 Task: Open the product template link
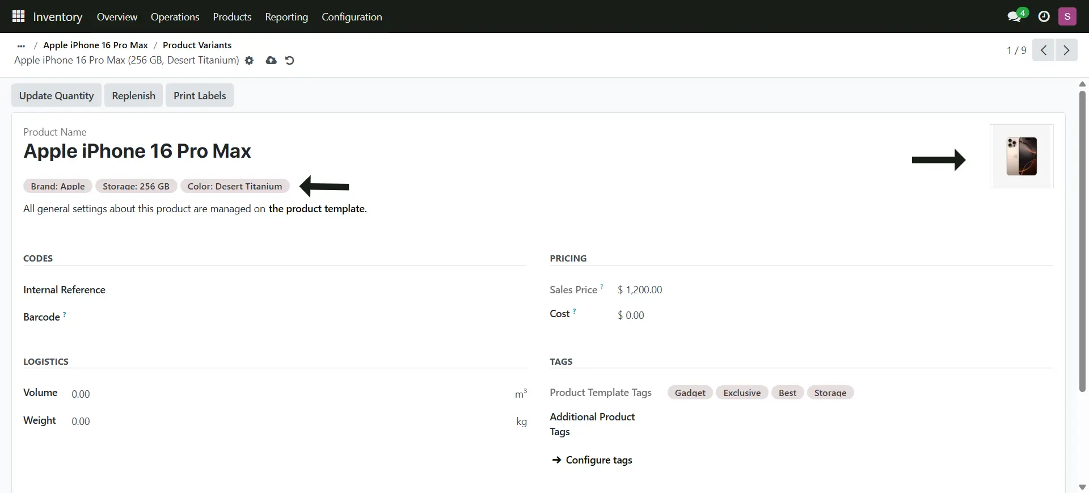tap(317, 209)
